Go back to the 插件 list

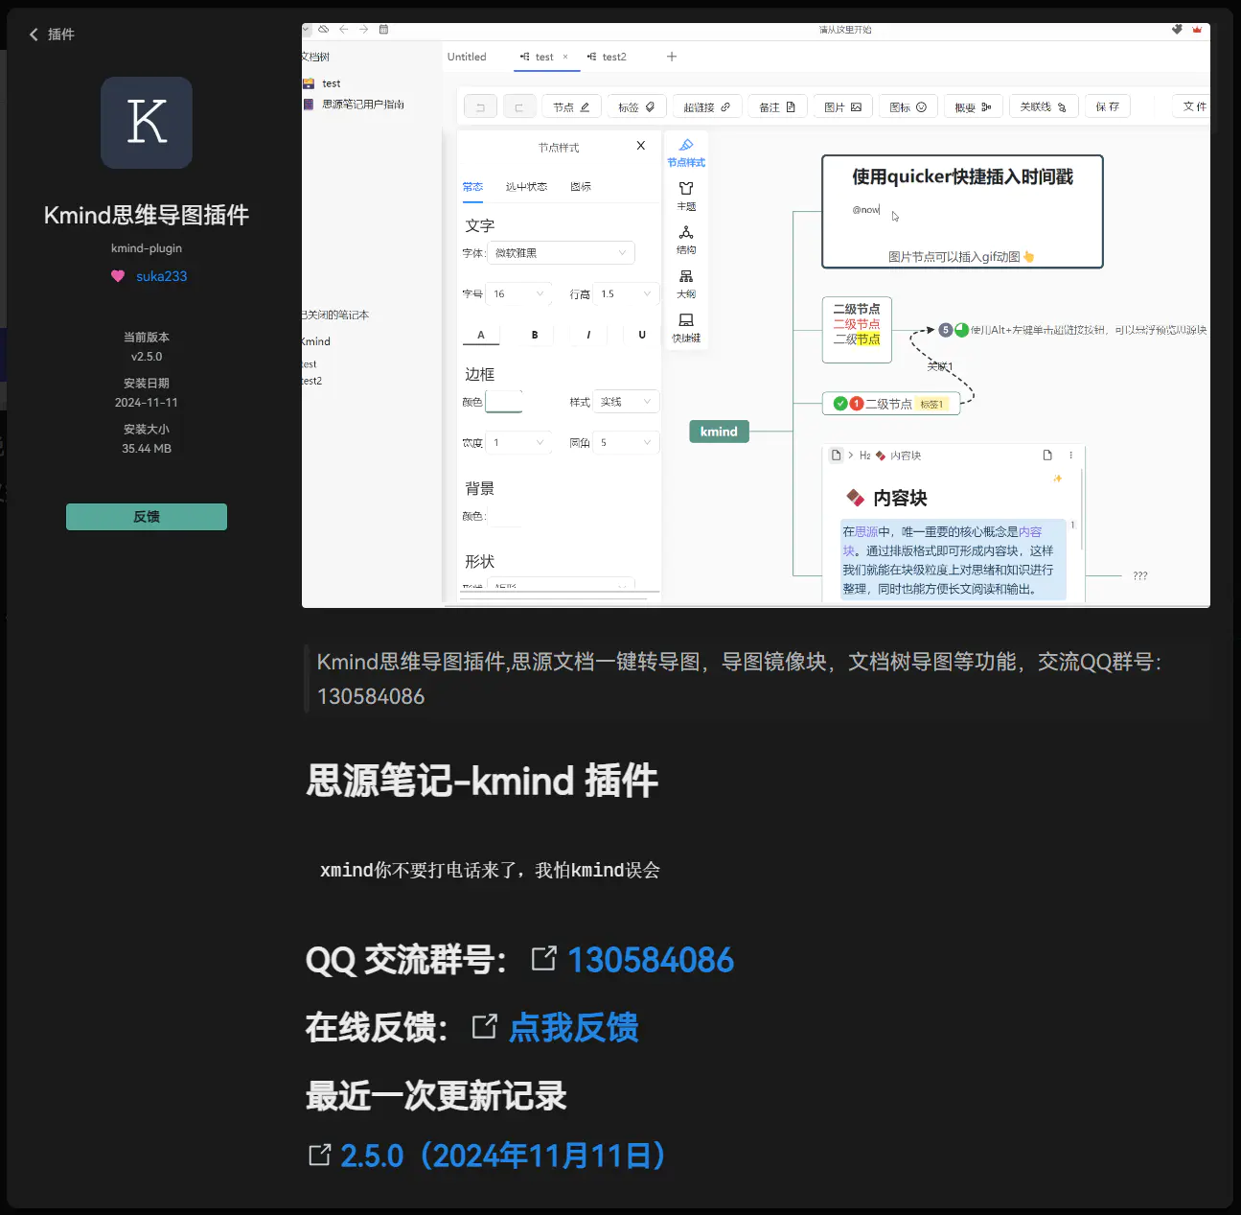(51, 35)
